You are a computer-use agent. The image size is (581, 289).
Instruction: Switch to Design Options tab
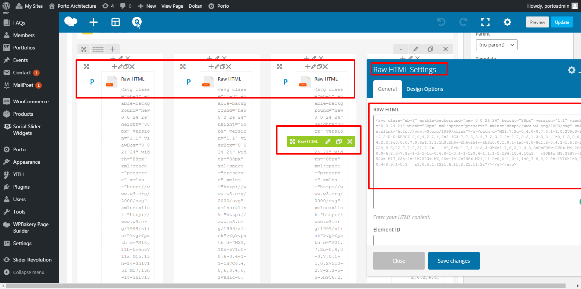(425, 89)
